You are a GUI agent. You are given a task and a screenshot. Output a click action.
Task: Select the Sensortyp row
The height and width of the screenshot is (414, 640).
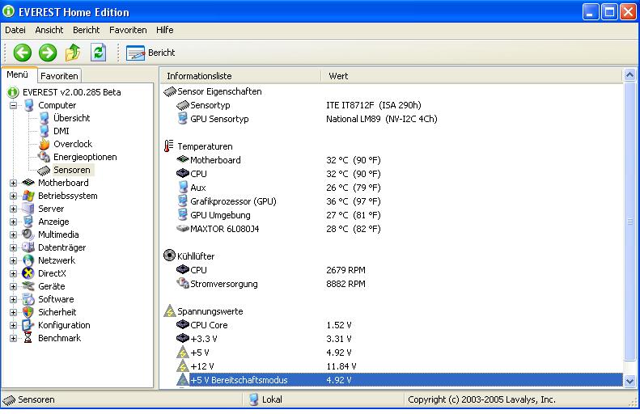point(392,105)
